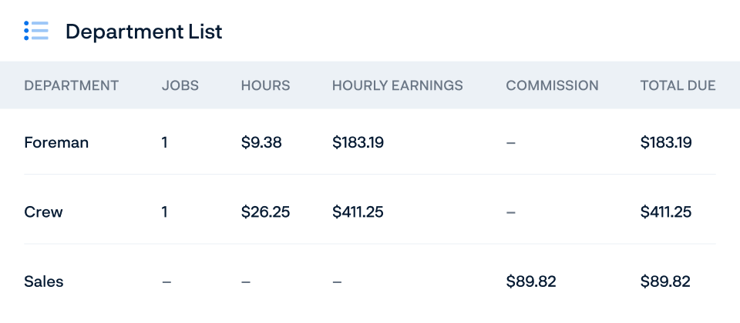The height and width of the screenshot is (323, 740).
Task: Click the TOTAL DUE column header
Action: (x=678, y=85)
